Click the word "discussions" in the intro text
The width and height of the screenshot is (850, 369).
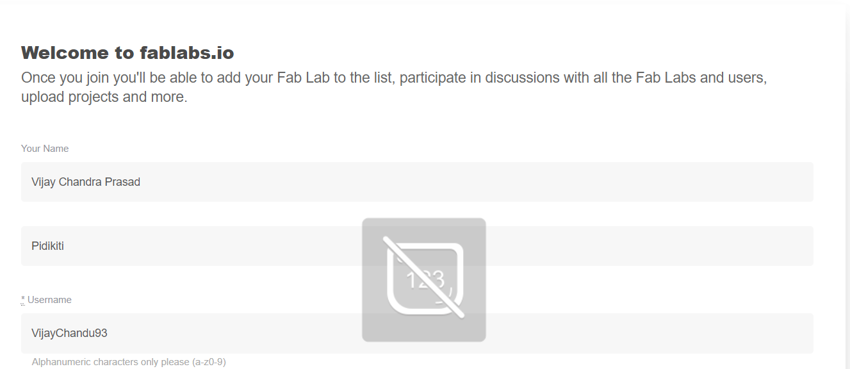point(522,78)
